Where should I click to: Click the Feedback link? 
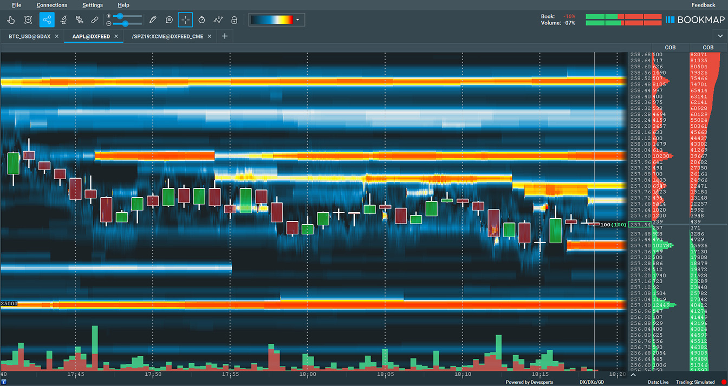[703, 5]
